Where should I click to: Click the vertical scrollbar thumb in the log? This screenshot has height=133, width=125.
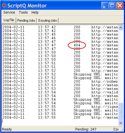click(x=121, y=111)
